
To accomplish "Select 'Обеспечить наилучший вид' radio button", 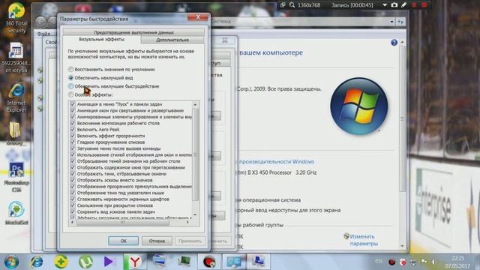I will (71, 78).
